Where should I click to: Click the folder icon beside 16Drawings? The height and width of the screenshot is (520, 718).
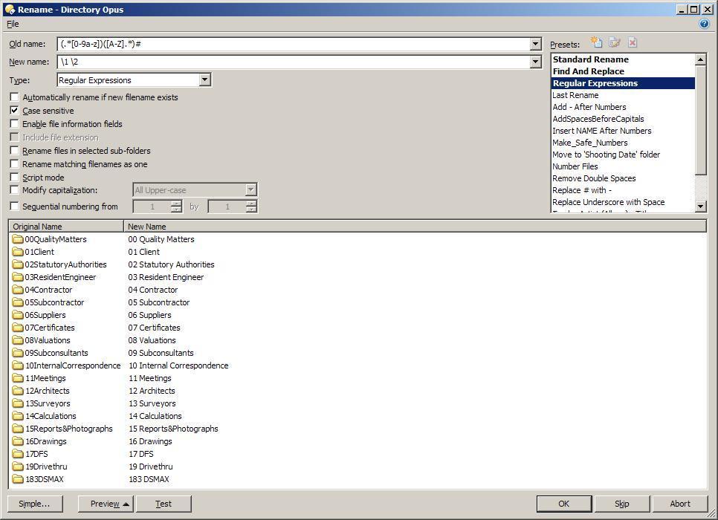[18, 441]
